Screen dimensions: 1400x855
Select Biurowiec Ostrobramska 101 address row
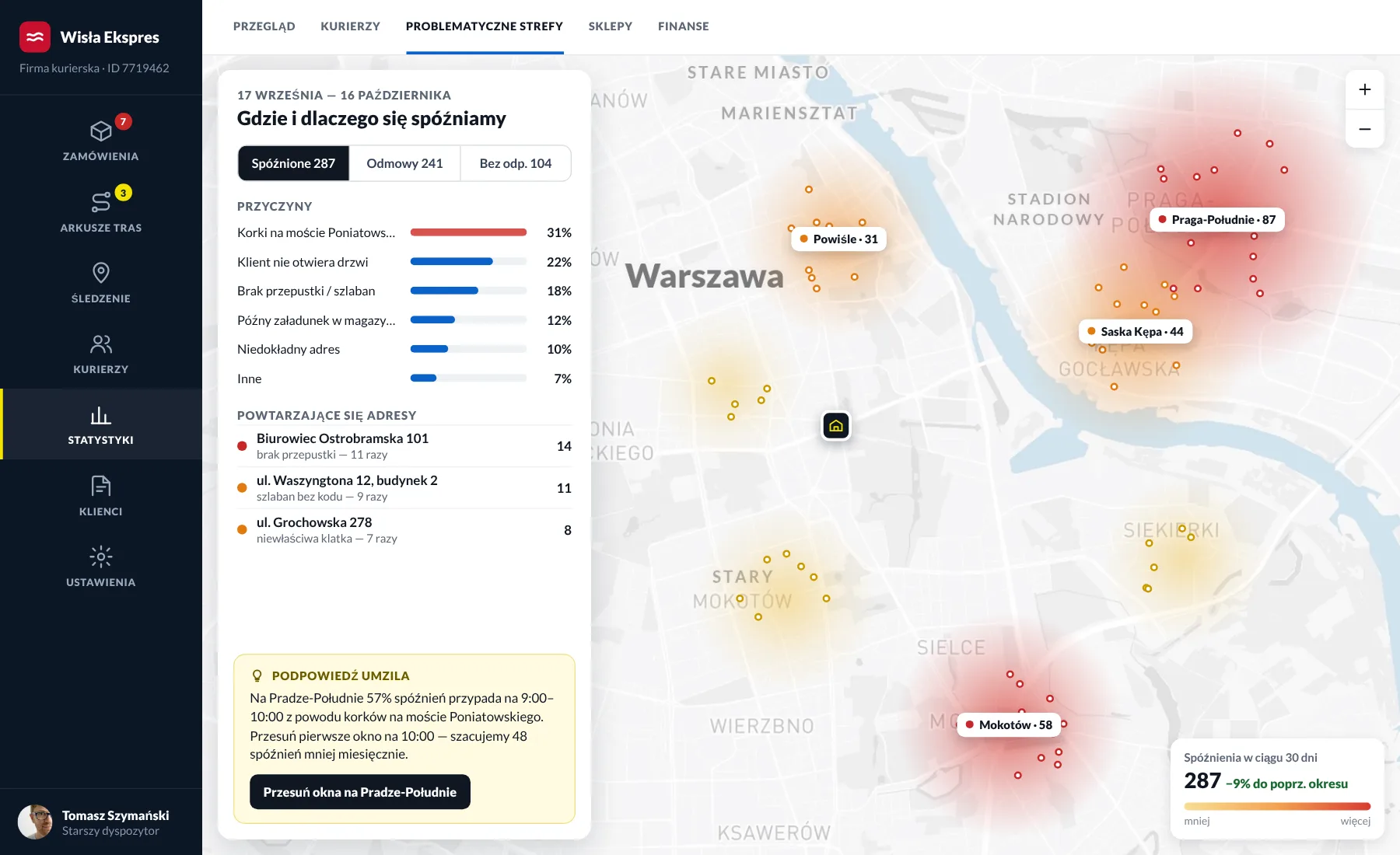click(x=404, y=446)
